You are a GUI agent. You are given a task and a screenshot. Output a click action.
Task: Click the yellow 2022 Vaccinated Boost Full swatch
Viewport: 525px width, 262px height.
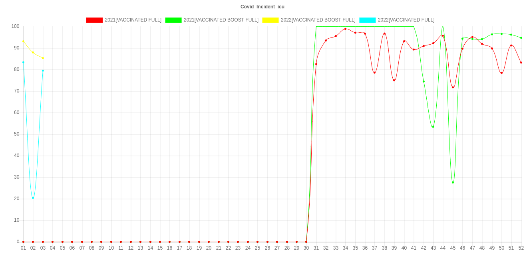(270, 20)
